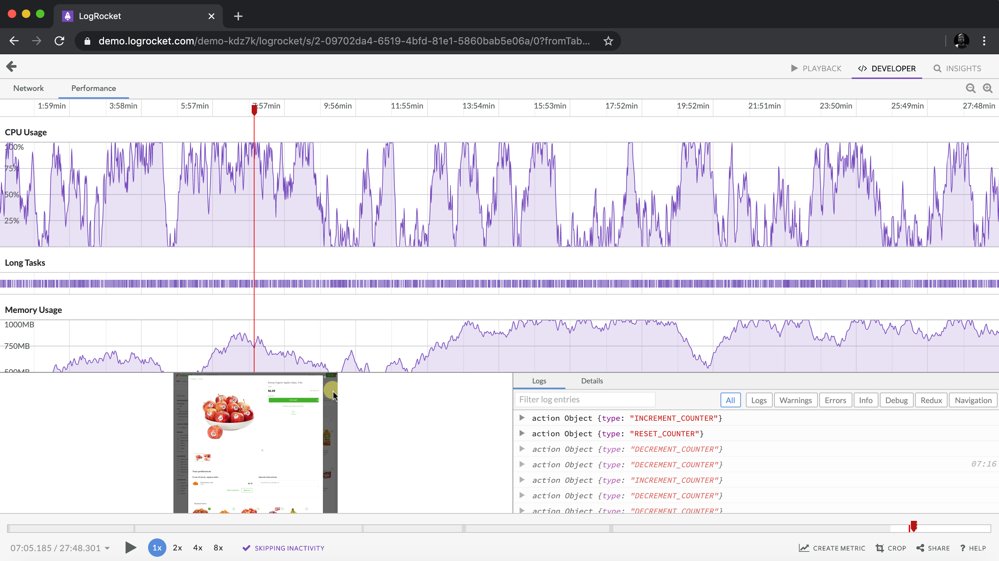Click the search icon in toolbar
This screenshot has width=999, height=561.
coord(937,68)
